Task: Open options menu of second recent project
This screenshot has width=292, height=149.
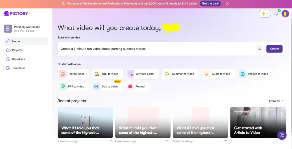Action: coord(168,141)
